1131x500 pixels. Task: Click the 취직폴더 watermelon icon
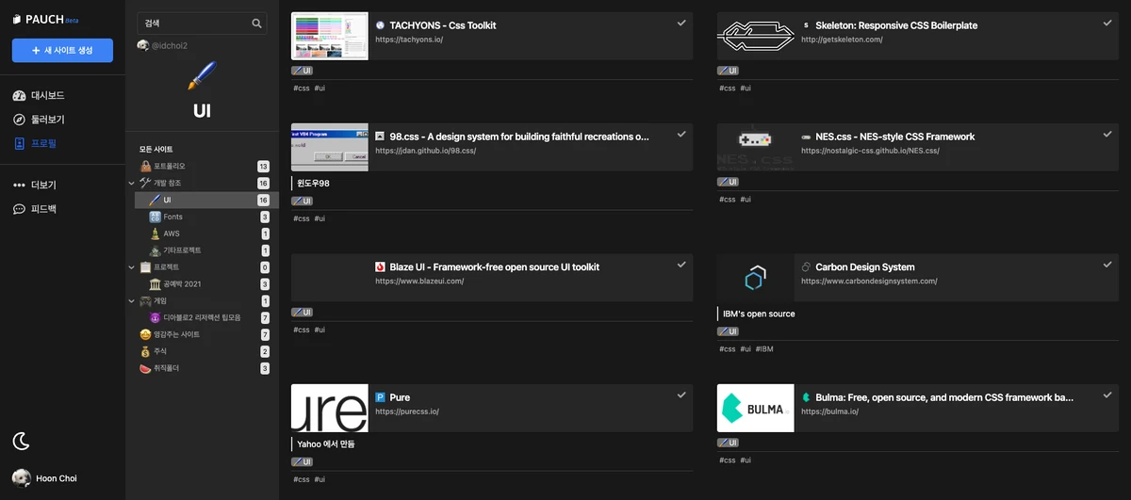click(x=144, y=368)
